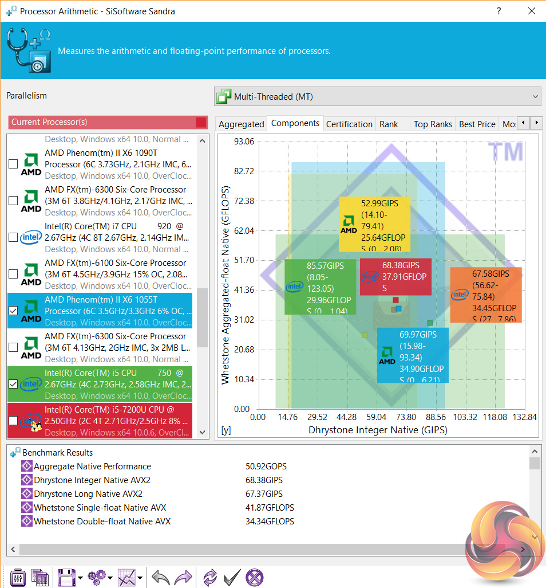The image size is (546, 588).
Task: Click the yellow AMD 52.99GIPS chart label
Action: (374, 224)
